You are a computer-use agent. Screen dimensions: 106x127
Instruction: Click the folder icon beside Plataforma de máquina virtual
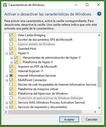tap(15, 89)
